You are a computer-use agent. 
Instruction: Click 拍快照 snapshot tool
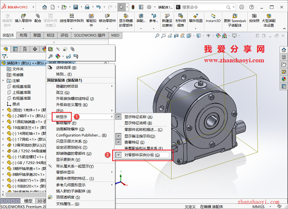pyautogui.click(x=254, y=18)
